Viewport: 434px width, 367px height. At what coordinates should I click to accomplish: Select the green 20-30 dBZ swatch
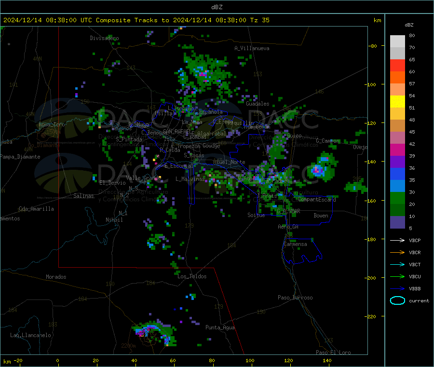point(397,198)
